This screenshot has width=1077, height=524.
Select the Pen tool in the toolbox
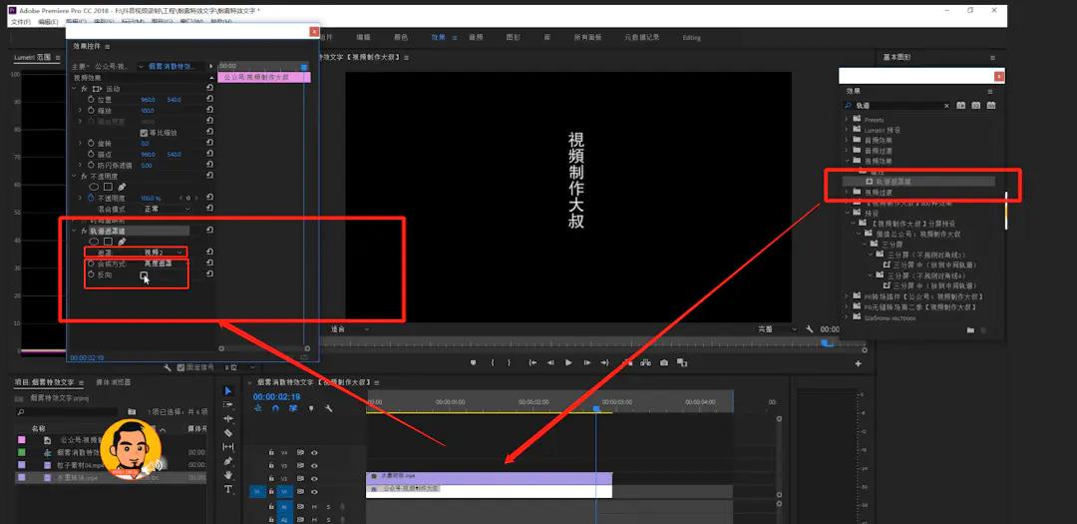[228, 461]
